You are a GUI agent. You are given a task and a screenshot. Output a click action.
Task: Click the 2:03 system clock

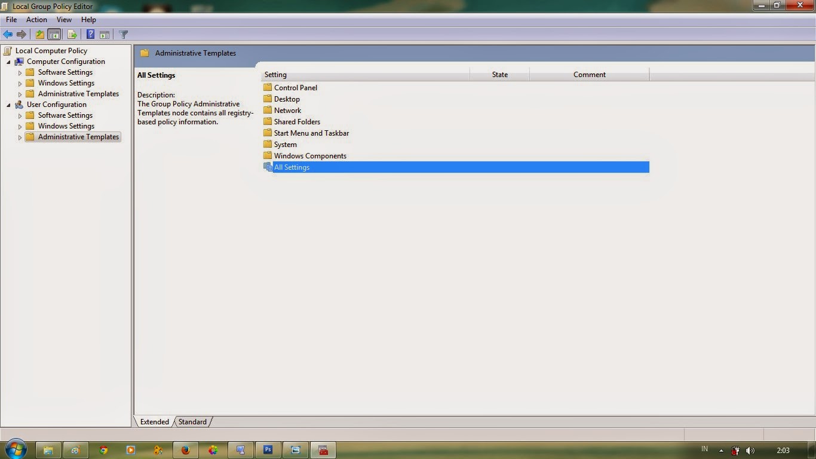pyautogui.click(x=783, y=450)
